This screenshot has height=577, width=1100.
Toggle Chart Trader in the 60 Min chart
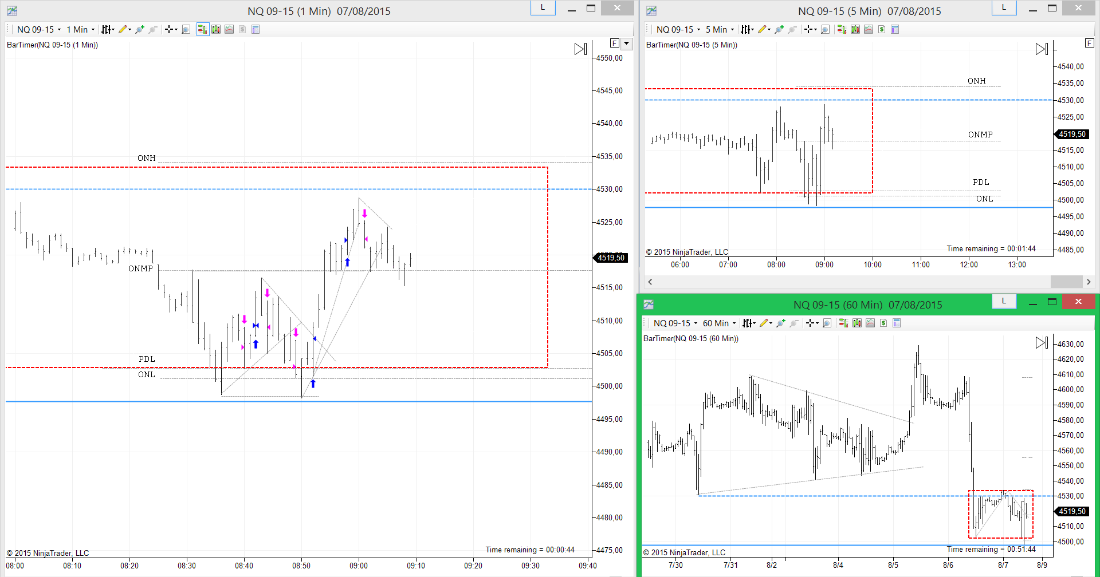click(843, 323)
